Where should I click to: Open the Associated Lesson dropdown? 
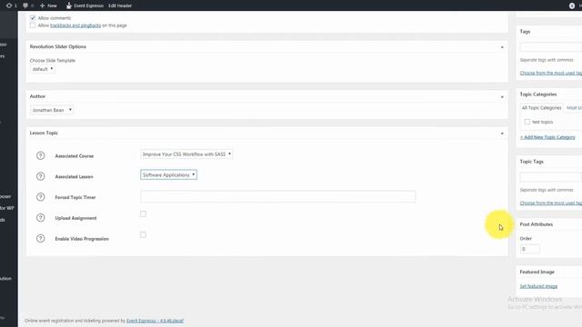point(168,174)
